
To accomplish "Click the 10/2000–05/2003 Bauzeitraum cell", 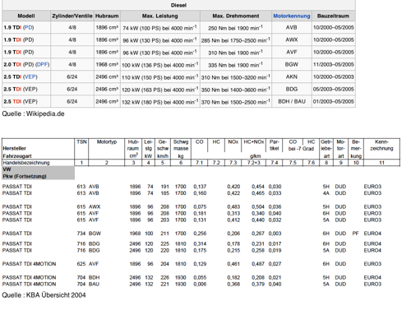I will coord(333,76).
